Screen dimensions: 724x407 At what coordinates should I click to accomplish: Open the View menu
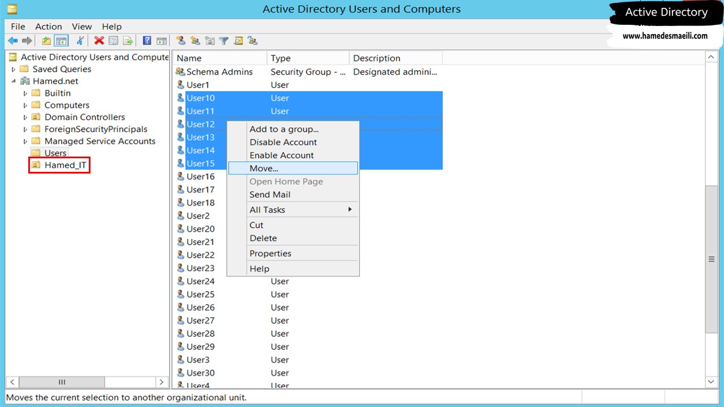click(82, 27)
